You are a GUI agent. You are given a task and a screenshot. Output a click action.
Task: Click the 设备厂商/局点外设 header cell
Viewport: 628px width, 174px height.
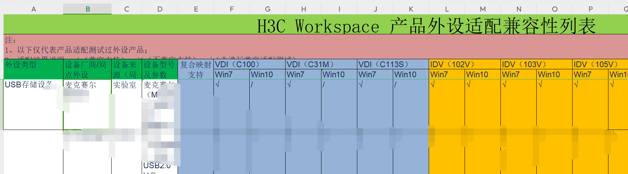point(87,69)
